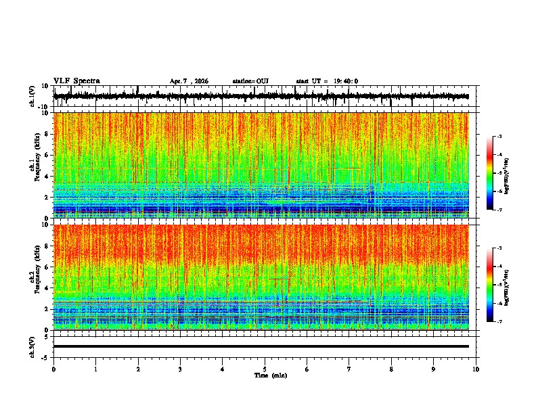536x414 pixels.
Task: Click the "8" kHz tick on ch.1 frequency axis
Action: coord(47,134)
